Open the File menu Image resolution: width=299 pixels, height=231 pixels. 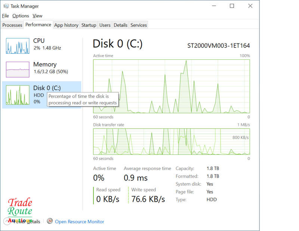pos(5,16)
